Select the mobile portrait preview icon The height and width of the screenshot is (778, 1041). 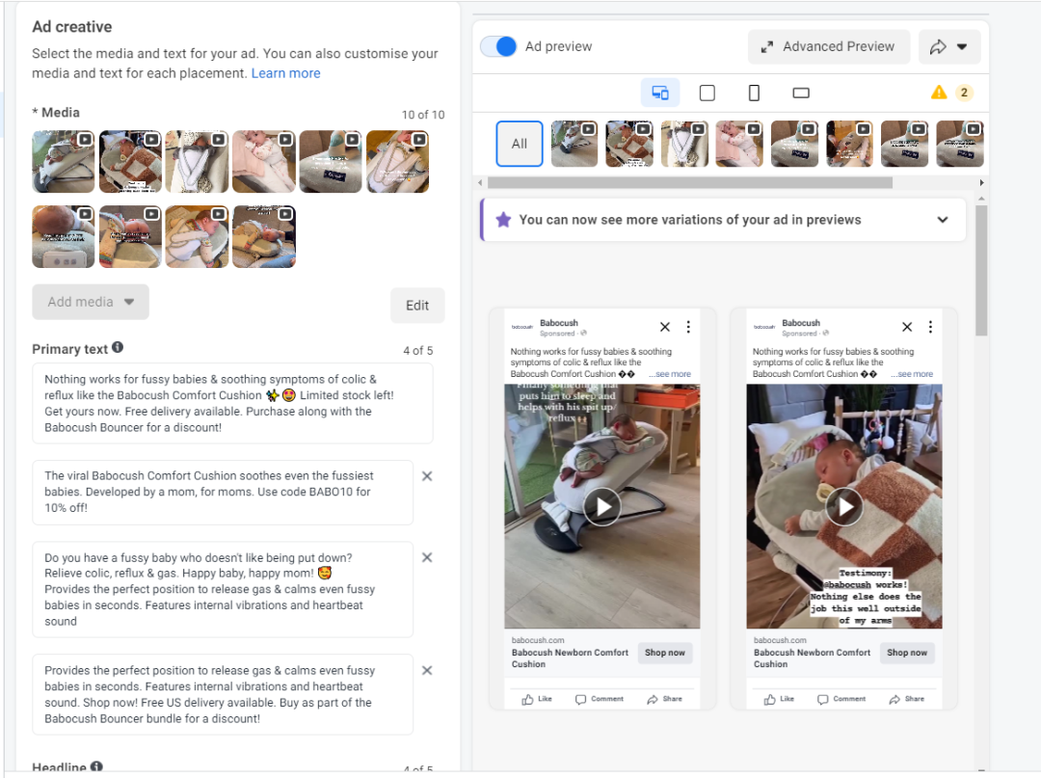(754, 93)
